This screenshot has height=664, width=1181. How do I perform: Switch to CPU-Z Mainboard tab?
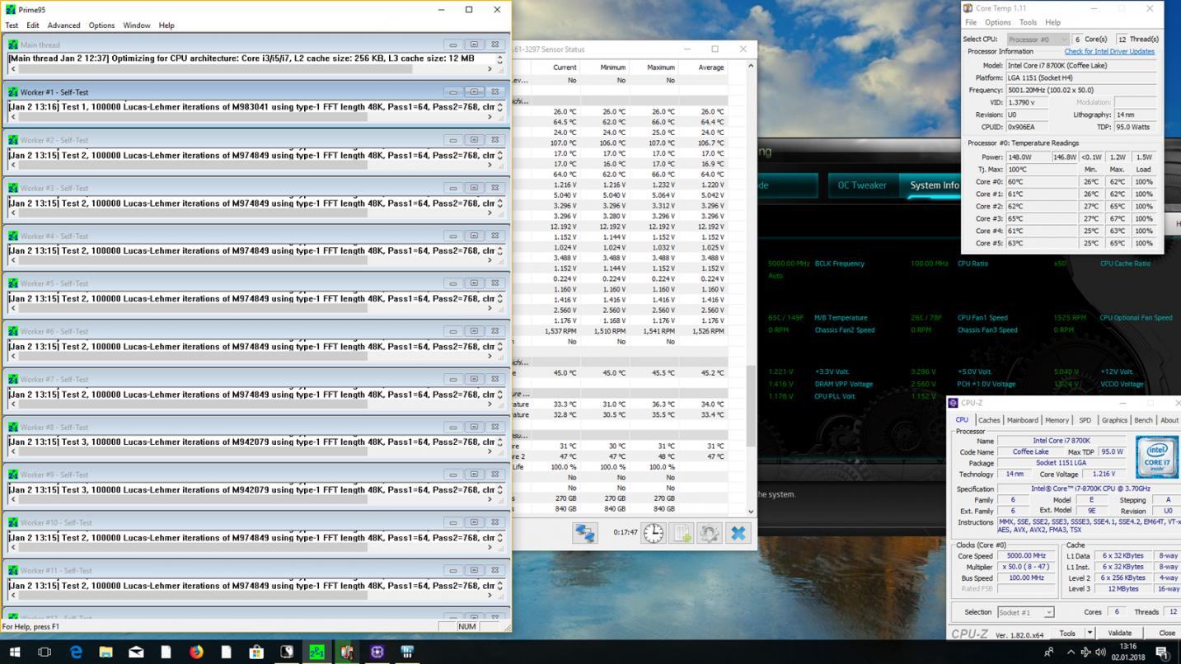1022,420
